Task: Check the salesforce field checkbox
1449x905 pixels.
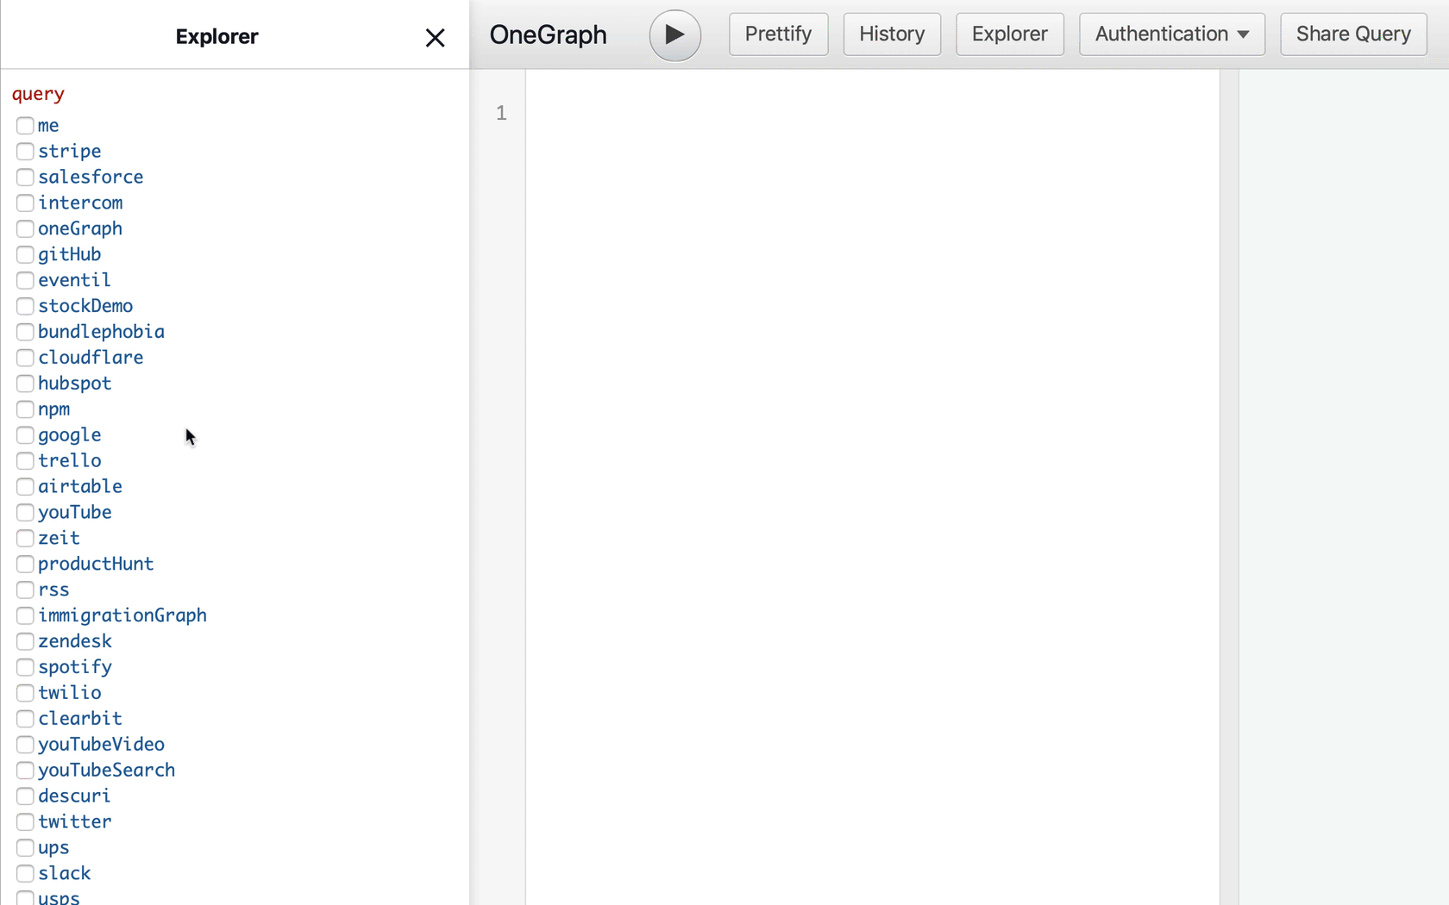Action: pos(25,178)
